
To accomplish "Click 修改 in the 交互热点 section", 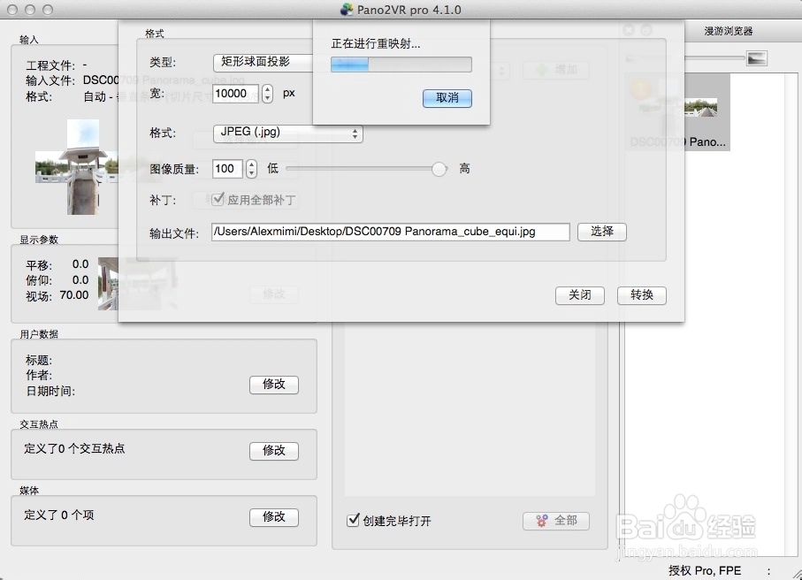I will [x=274, y=450].
